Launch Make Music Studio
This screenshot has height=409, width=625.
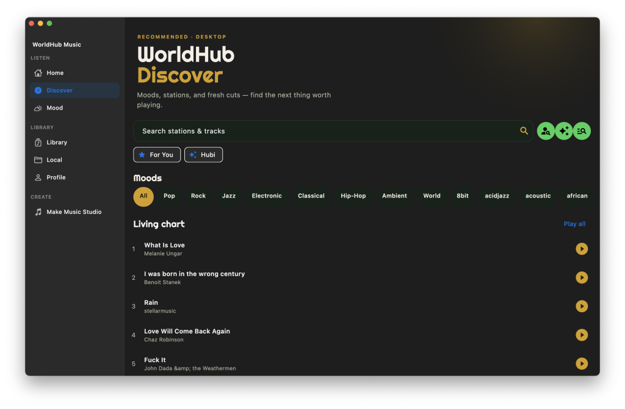click(x=74, y=212)
